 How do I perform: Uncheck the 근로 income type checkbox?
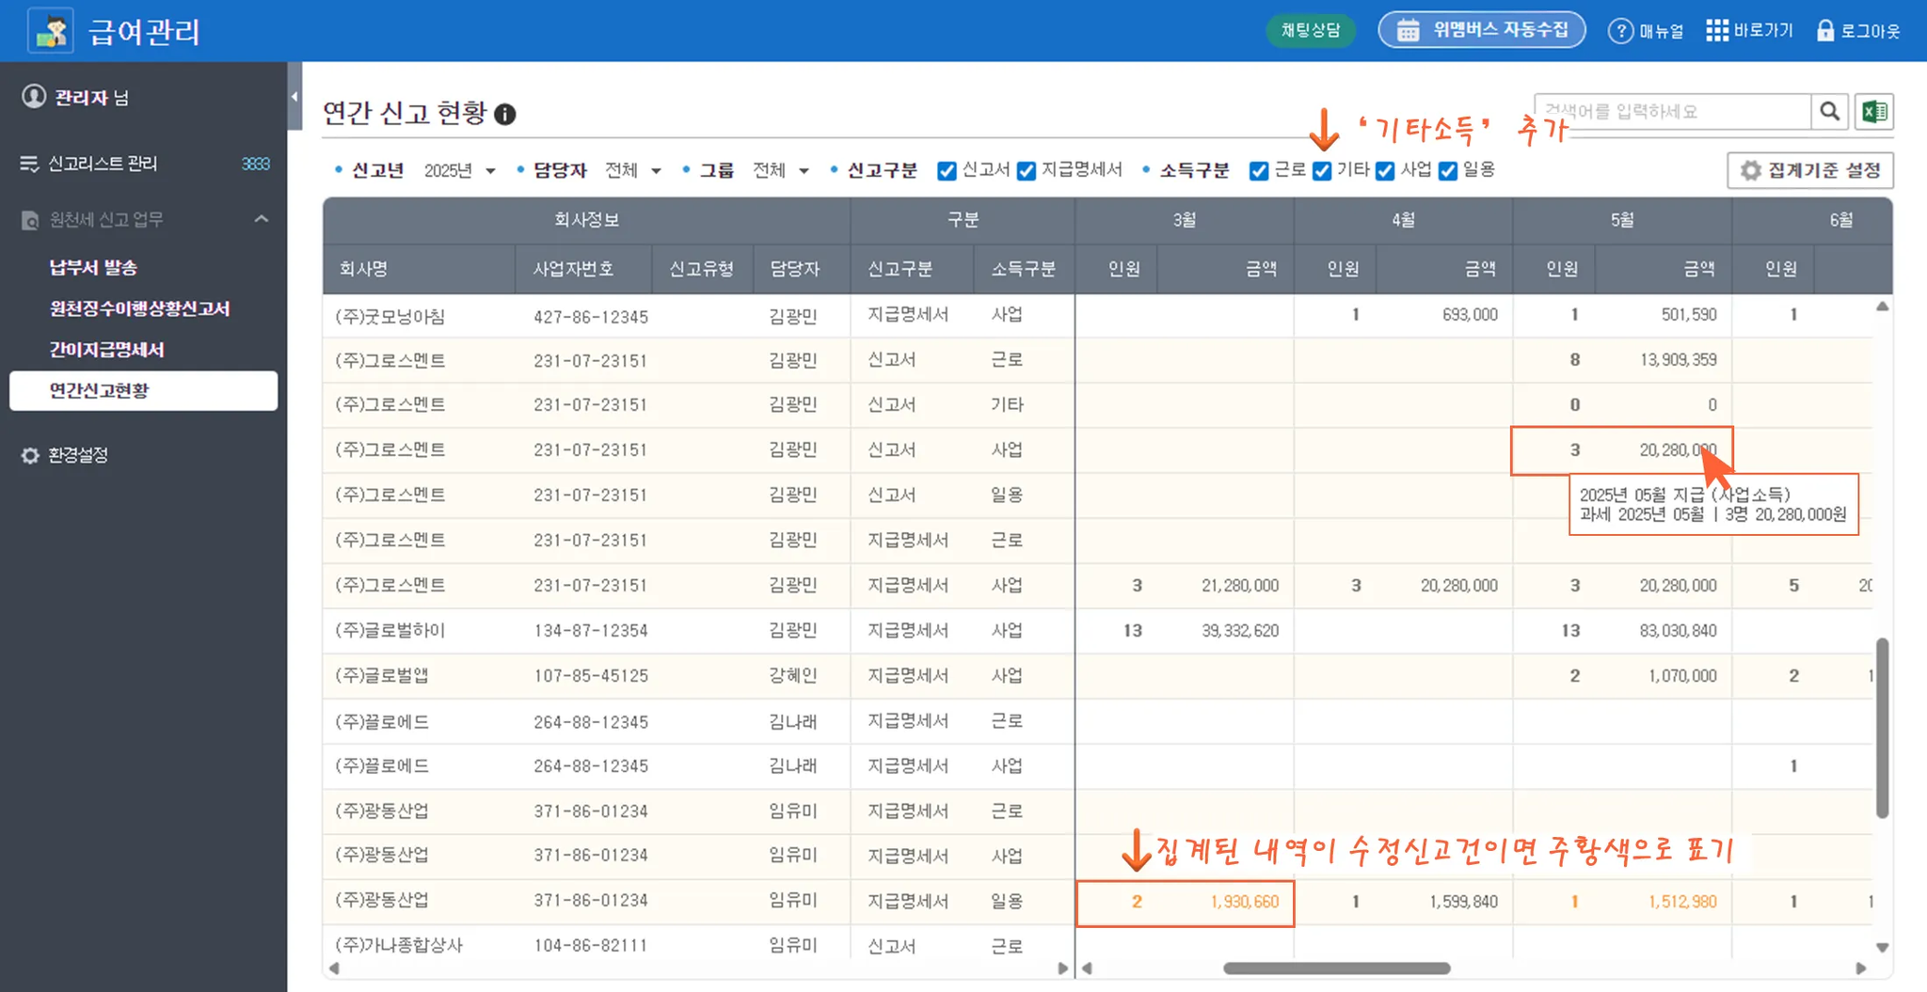pos(1259,170)
